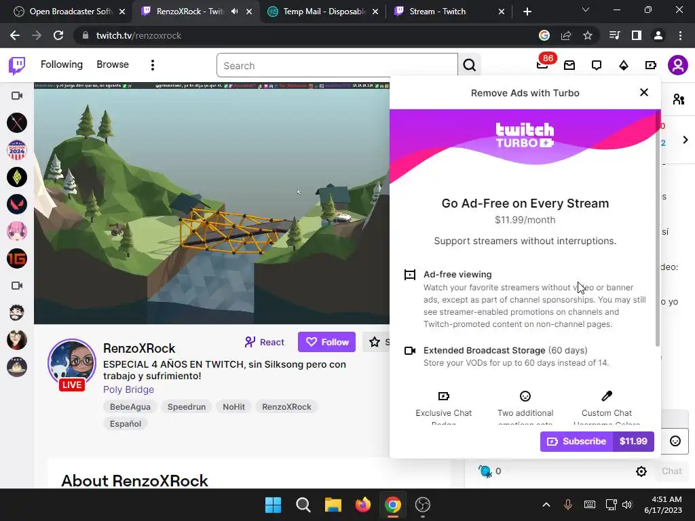Screen dimensions: 695x521
Task: Expand the chat leaderboard chevron arrow
Action: click(685, 140)
